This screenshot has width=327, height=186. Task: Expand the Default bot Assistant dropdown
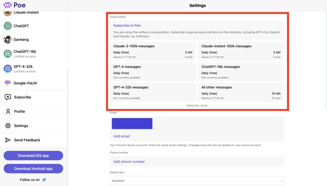click(197, 181)
